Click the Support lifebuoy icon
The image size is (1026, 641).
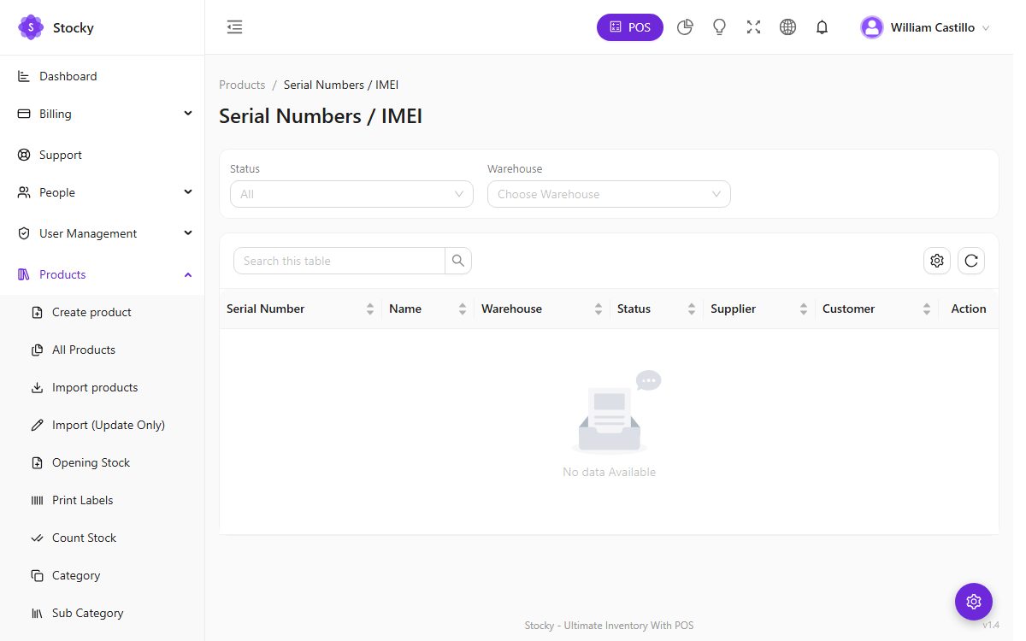click(24, 155)
